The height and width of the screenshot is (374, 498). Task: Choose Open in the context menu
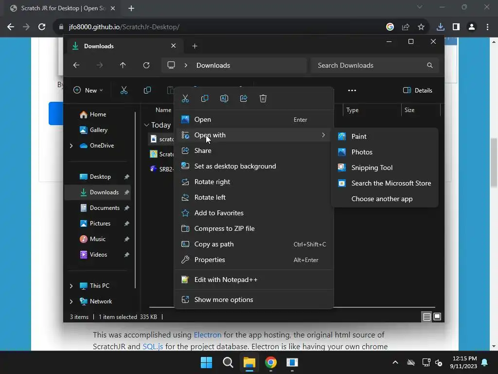pos(254,120)
